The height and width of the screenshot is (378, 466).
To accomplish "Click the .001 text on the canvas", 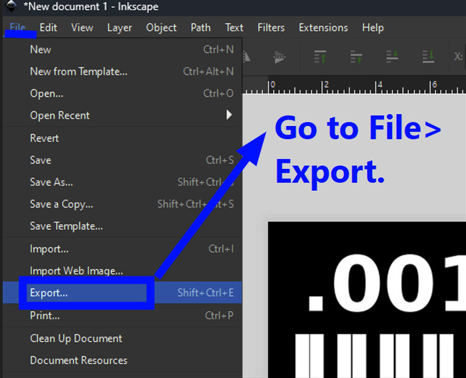I will pyautogui.click(x=387, y=283).
